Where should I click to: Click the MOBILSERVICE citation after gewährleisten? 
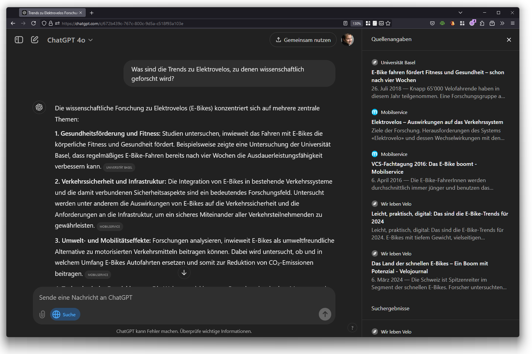tap(110, 226)
